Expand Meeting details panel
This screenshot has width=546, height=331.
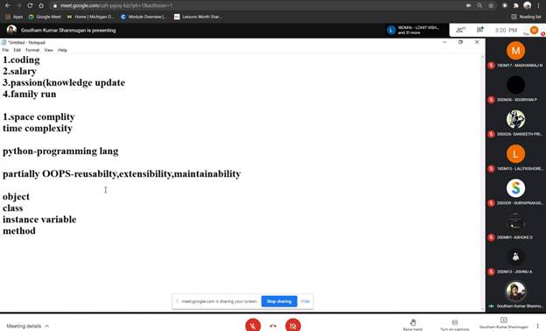(x=27, y=326)
